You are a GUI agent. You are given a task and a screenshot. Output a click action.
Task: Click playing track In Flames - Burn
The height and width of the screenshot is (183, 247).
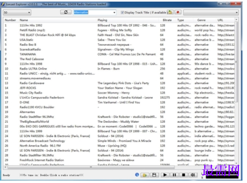[x=108, y=68]
